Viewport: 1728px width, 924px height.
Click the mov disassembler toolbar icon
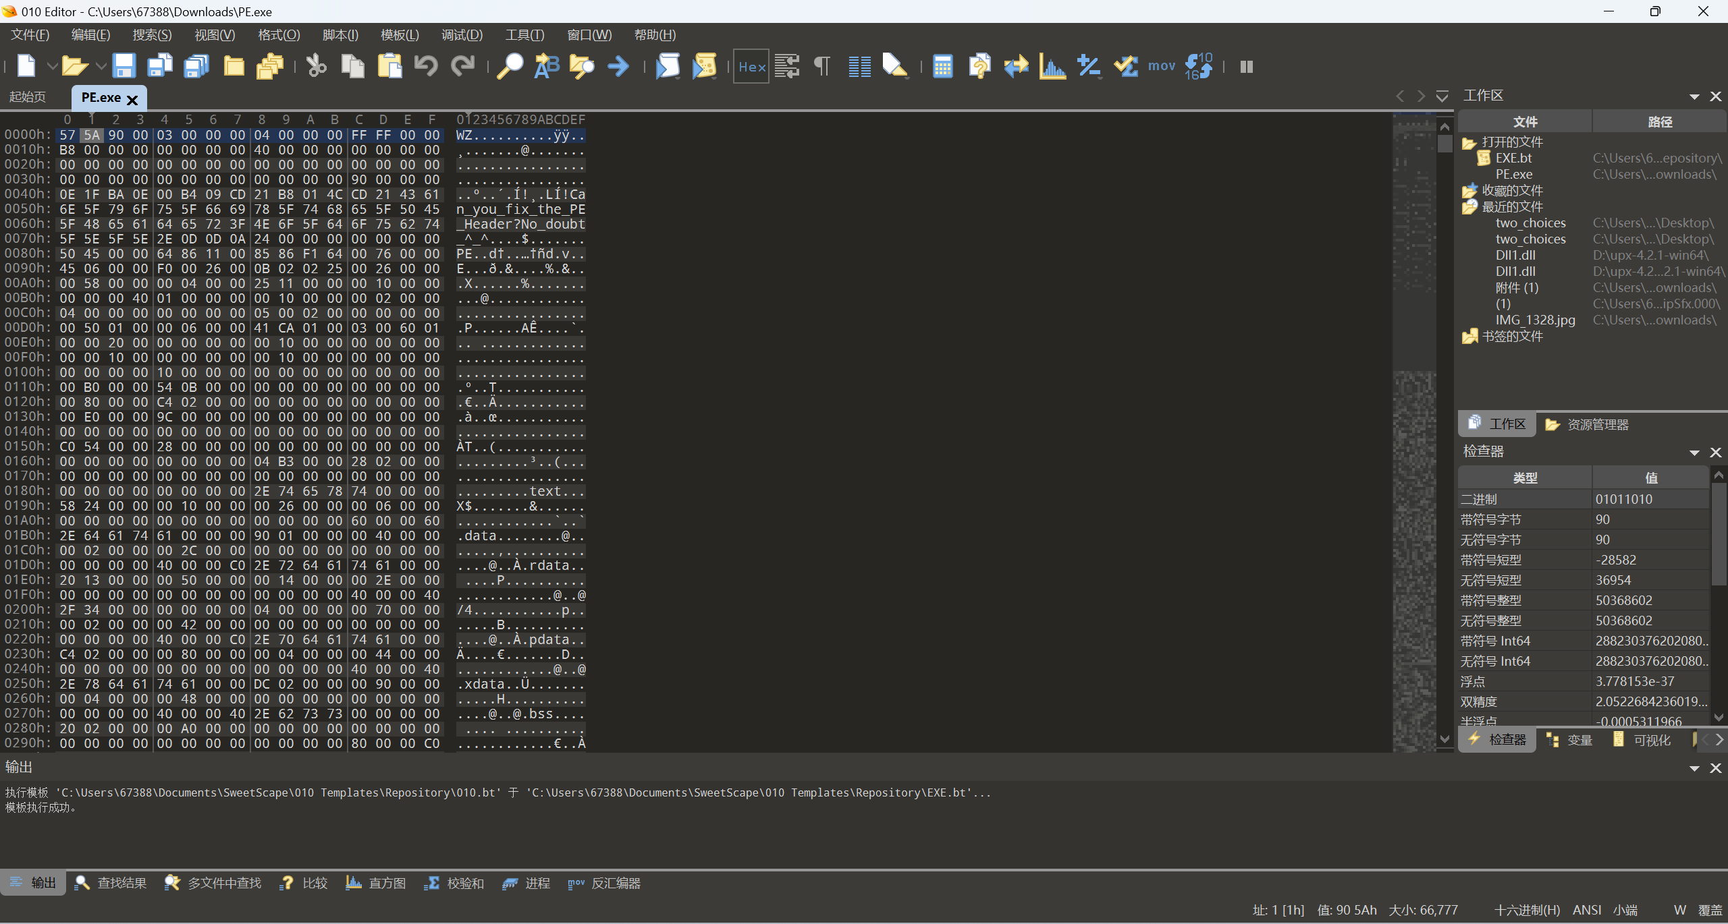pyautogui.click(x=1162, y=66)
